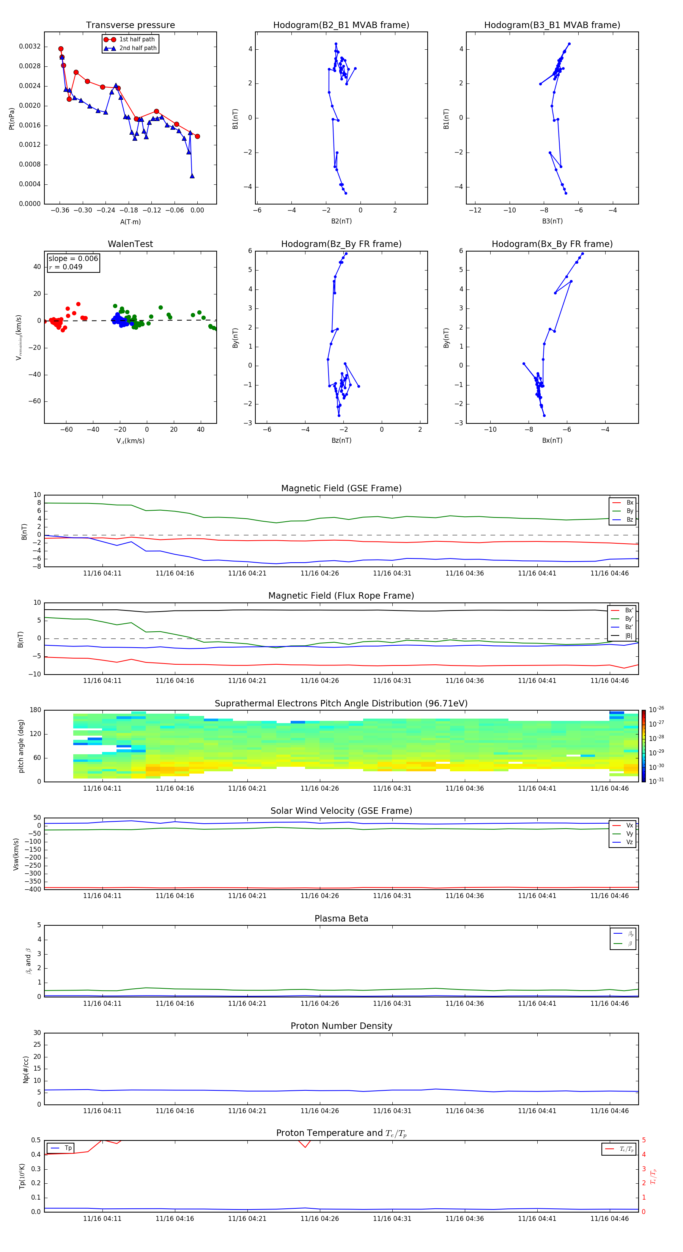Click the 'Bz(nT)' x-axis label
This screenshot has width=683, height=1252.
[x=341, y=440]
